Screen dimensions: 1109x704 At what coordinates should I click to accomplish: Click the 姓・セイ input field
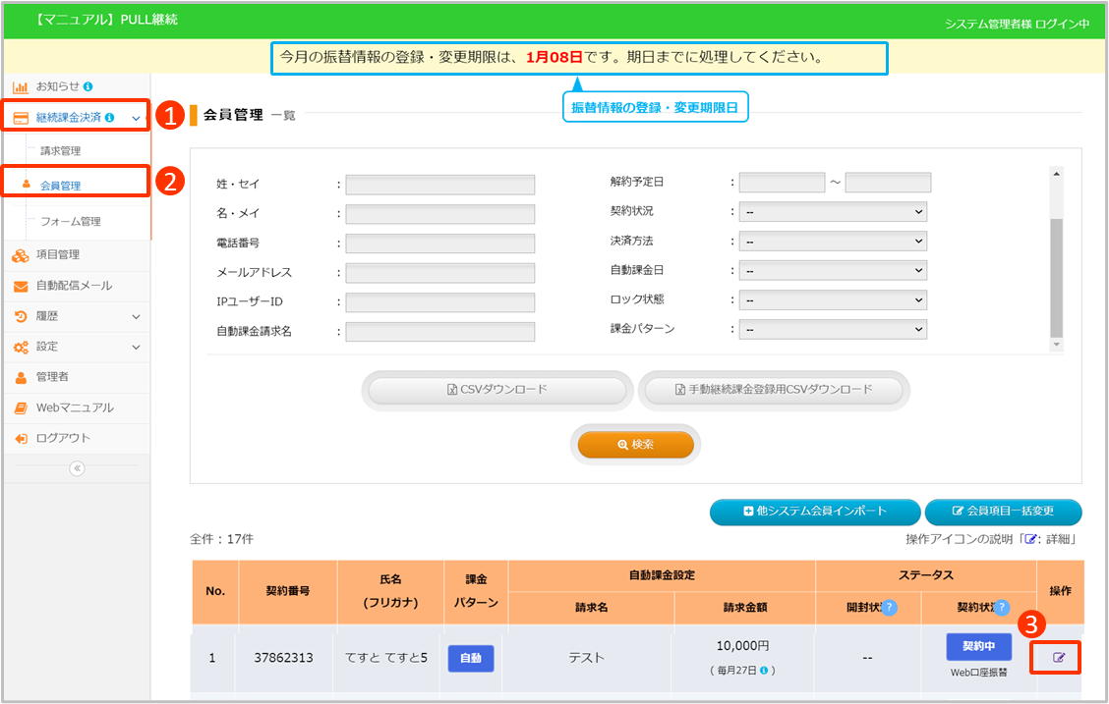pyautogui.click(x=439, y=185)
